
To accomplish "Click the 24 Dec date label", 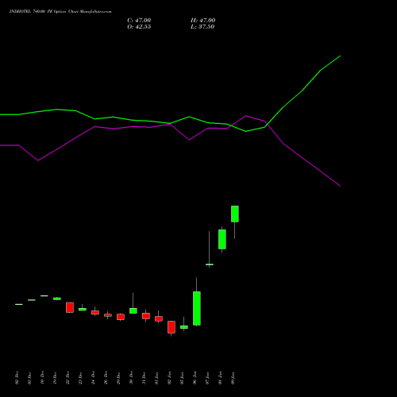I will pos(93,378).
